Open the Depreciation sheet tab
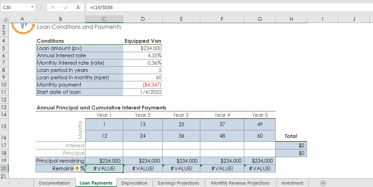The height and width of the screenshot is (187, 373). tap(134, 183)
